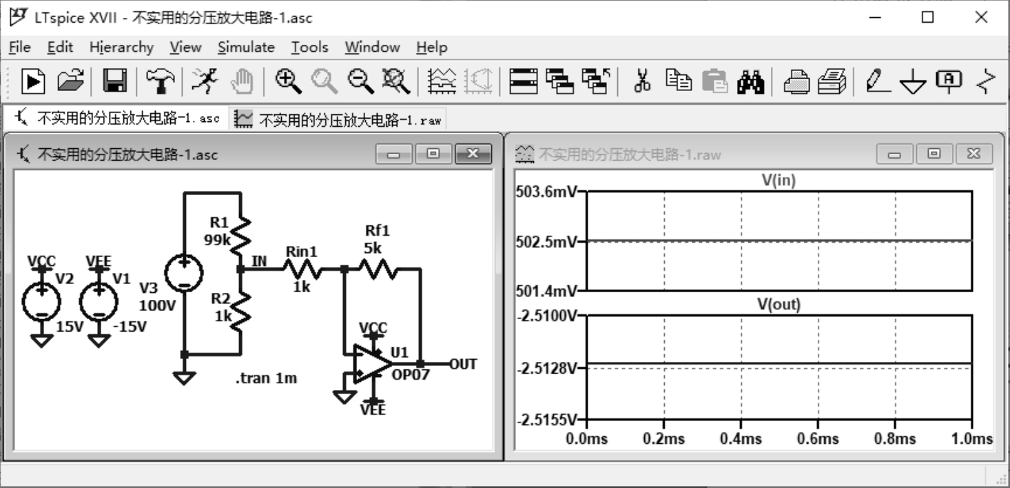Click the 0.4ms time axis label
This screenshot has height=488, width=1010.
pyautogui.click(x=741, y=438)
